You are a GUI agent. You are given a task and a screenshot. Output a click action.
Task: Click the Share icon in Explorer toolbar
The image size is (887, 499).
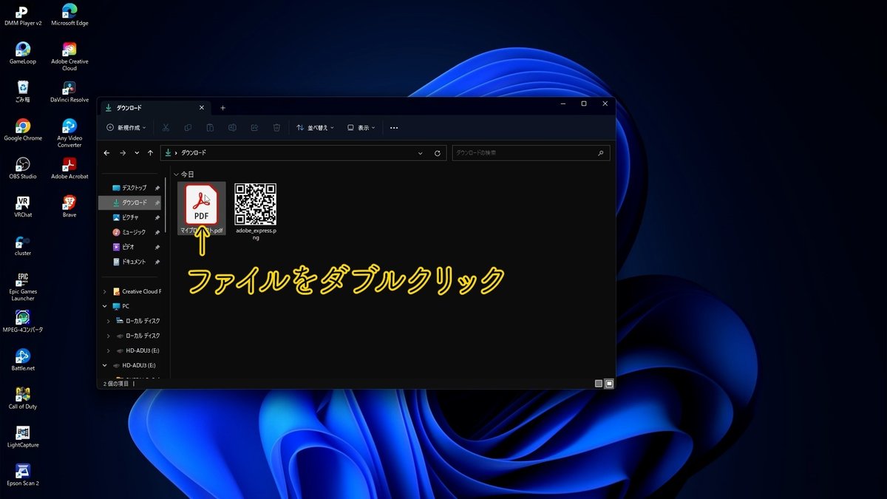[x=254, y=128]
